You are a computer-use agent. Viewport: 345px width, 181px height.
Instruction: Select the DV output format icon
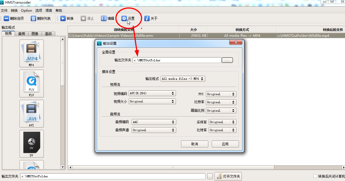click(32, 144)
